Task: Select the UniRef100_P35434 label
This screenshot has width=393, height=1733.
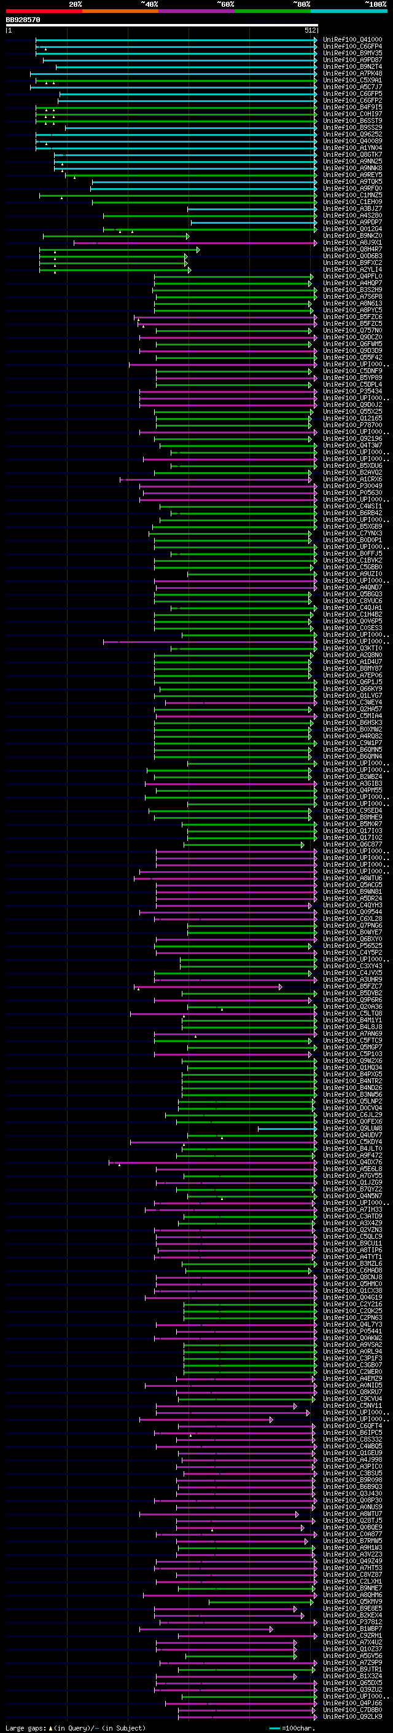Action: point(352,392)
